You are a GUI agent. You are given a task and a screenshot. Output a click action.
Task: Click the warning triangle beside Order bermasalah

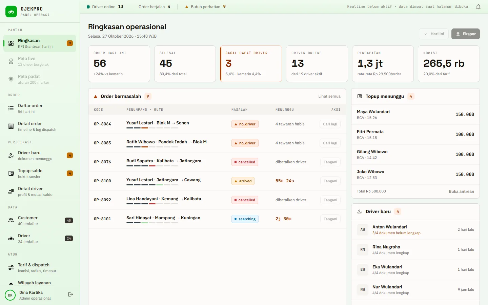click(x=96, y=97)
